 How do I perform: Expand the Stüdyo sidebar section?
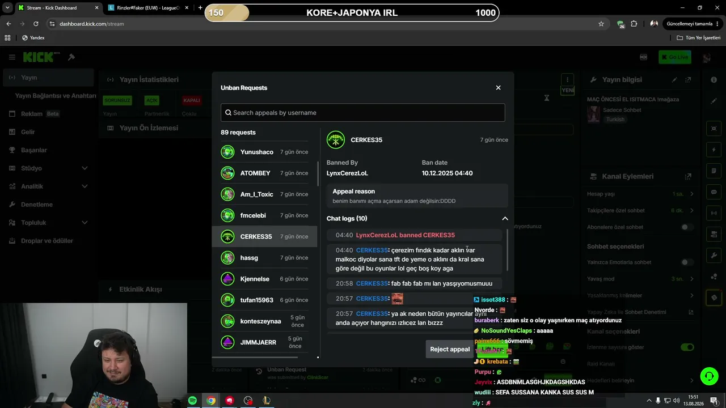[85, 168]
